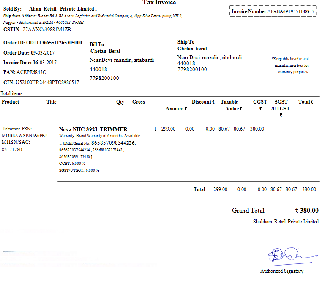This screenshot has height=296, width=330.
Task: Click Ship To address Near Devi mandir
Action: coord(210,58)
